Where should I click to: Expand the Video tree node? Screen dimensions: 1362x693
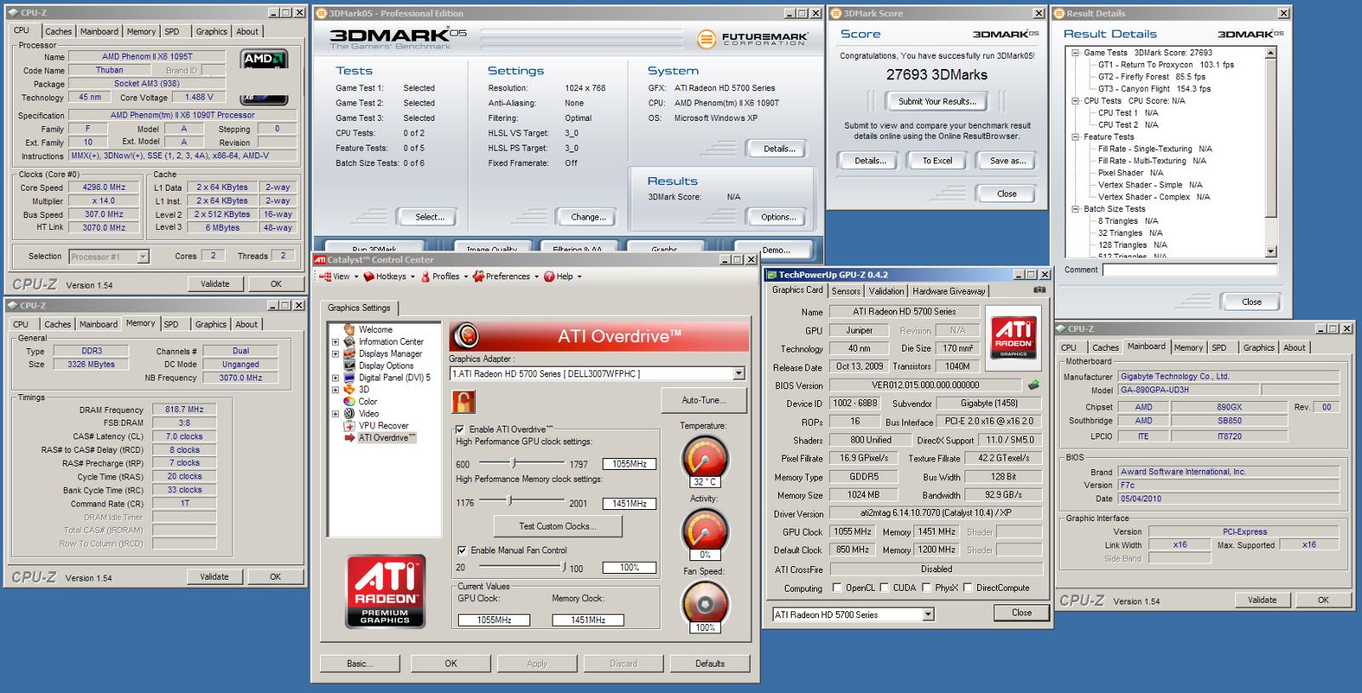click(x=335, y=414)
